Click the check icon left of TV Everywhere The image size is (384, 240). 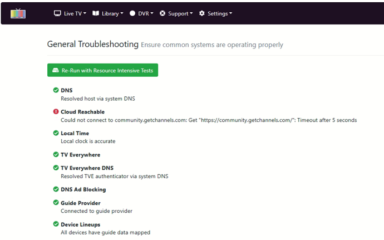point(56,154)
